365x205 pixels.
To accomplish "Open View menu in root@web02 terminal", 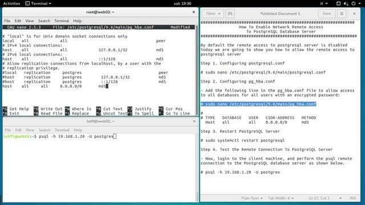I will [x=30, y=20].
